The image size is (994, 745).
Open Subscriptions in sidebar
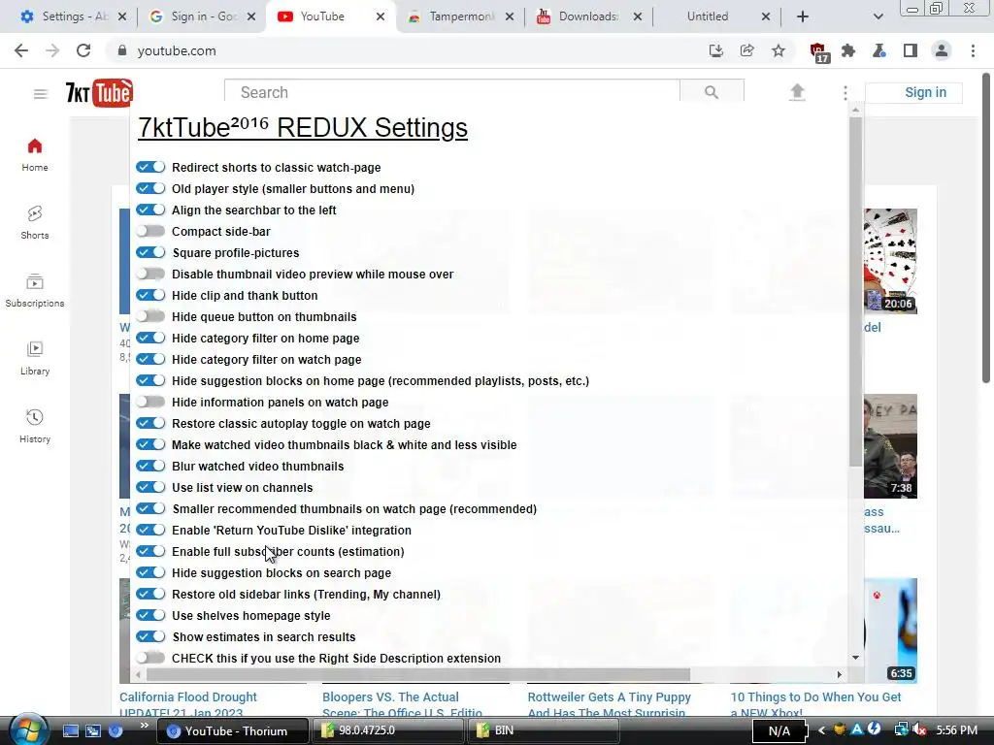pos(35,290)
